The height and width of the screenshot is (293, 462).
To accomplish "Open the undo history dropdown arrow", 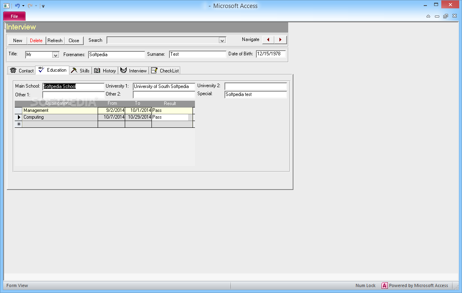I will coord(23,6).
